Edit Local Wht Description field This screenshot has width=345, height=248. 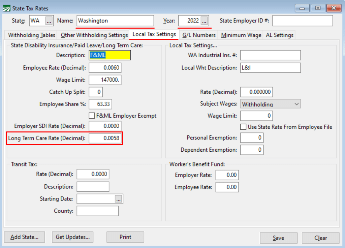pyautogui.click(x=271, y=68)
